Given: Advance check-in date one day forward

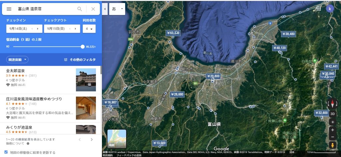Looking at the screenshot, I should click(38, 29).
